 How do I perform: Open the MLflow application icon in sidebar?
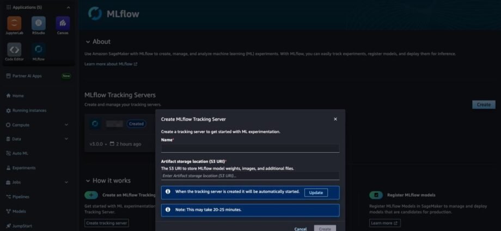(38, 49)
